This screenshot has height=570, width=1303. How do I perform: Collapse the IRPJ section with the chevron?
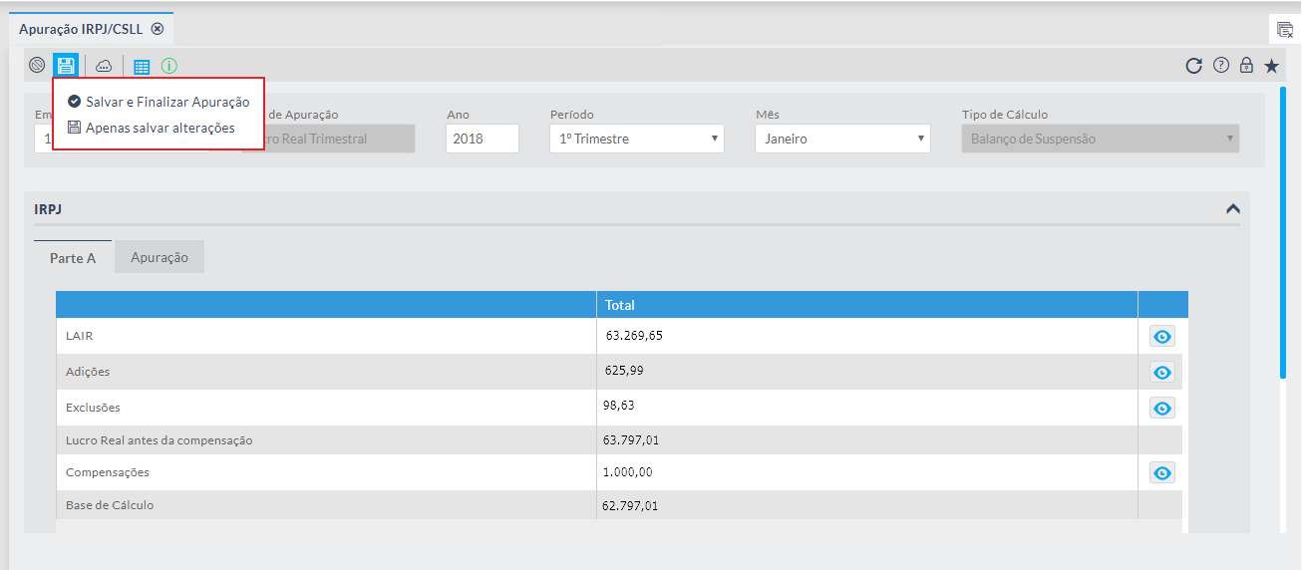pyautogui.click(x=1232, y=209)
